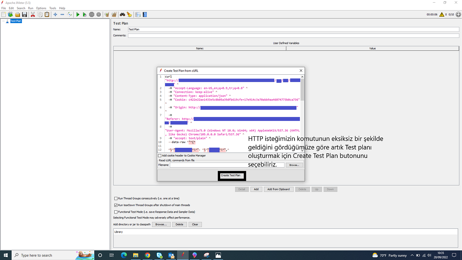The height and width of the screenshot is (260, 462).
Task: Enable Add cookie header to Cookie Manager
Action: pyautogui.click(x=159, y=156)
